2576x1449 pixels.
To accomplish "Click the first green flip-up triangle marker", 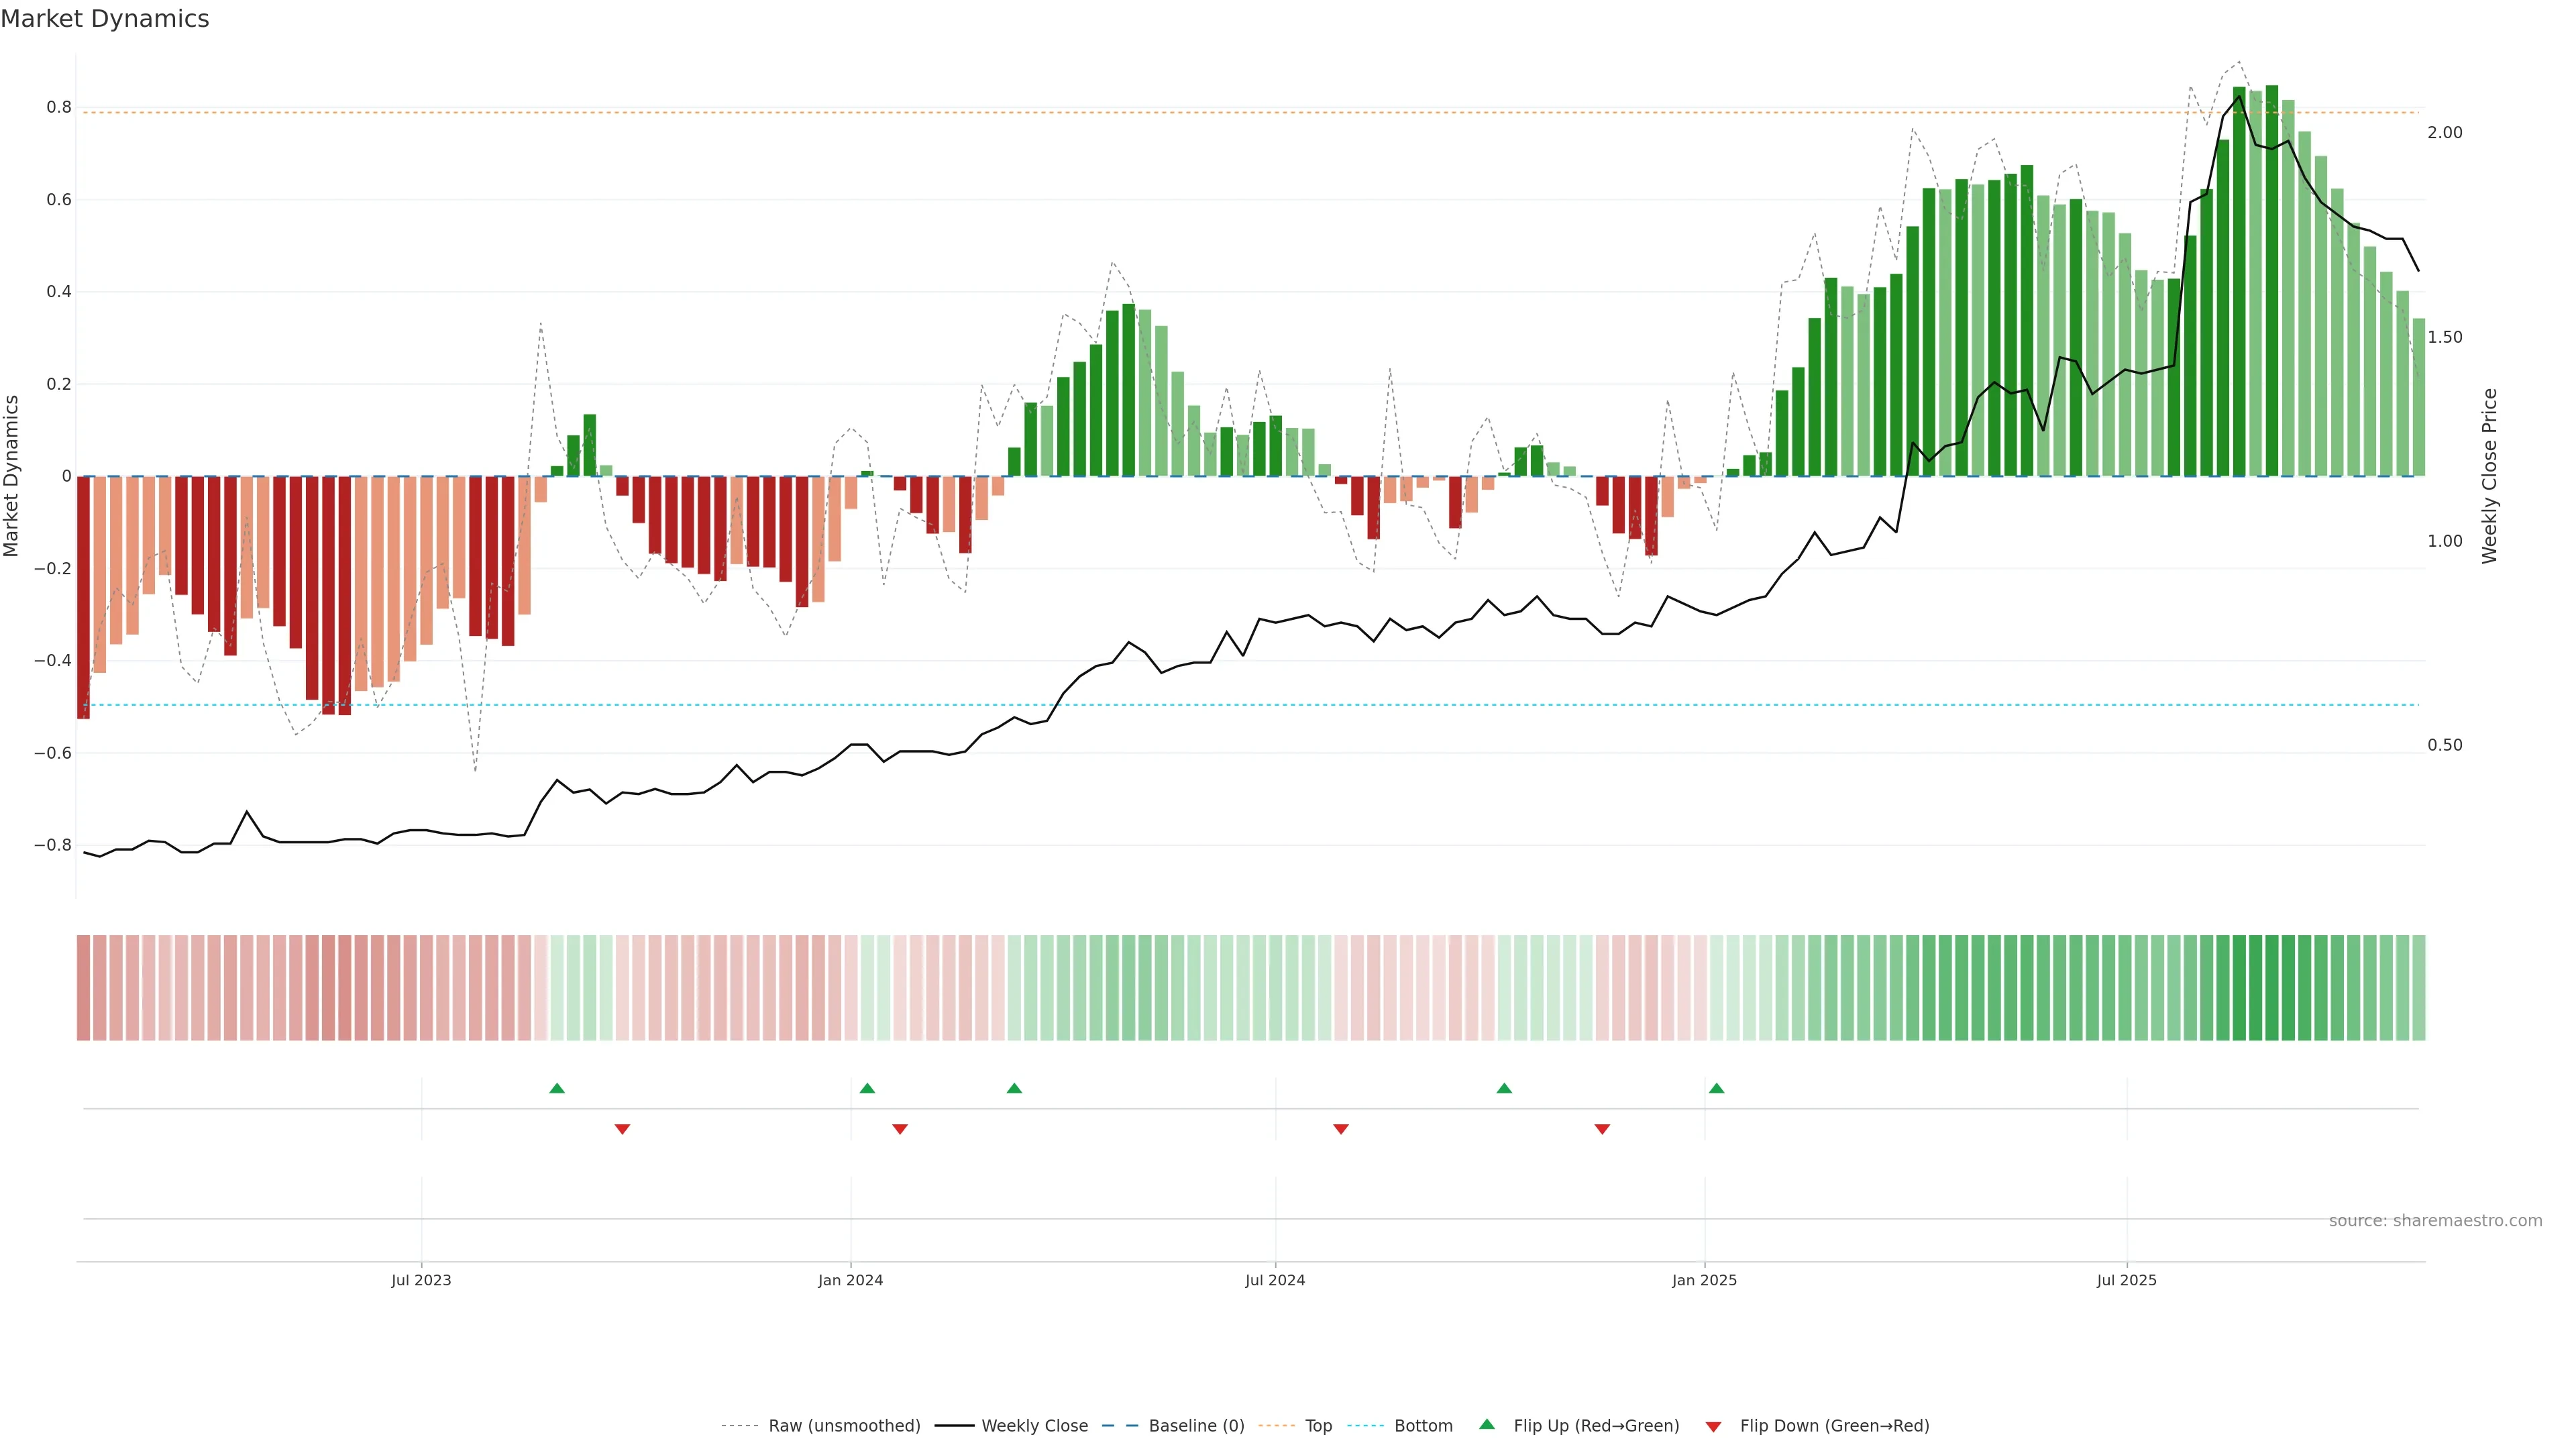I will pyautogui.click(x=557, y=1088).
